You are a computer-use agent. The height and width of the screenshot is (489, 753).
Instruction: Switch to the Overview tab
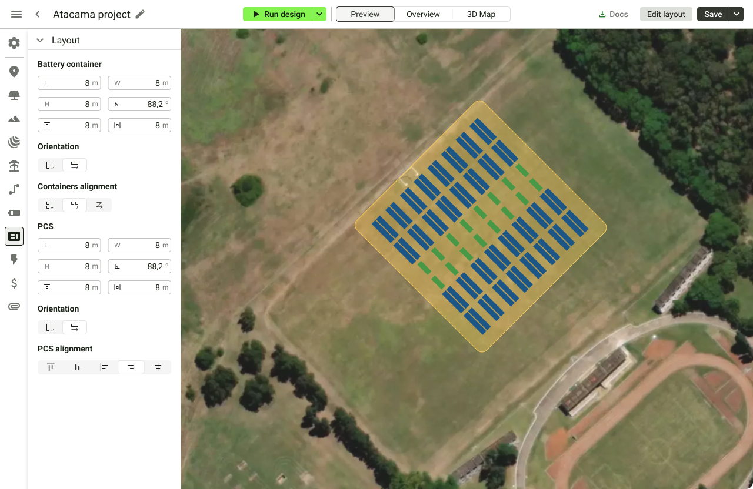(423, 14)
